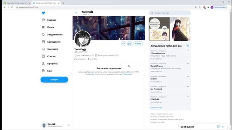Open the Еще more menu

coord(50,71)
